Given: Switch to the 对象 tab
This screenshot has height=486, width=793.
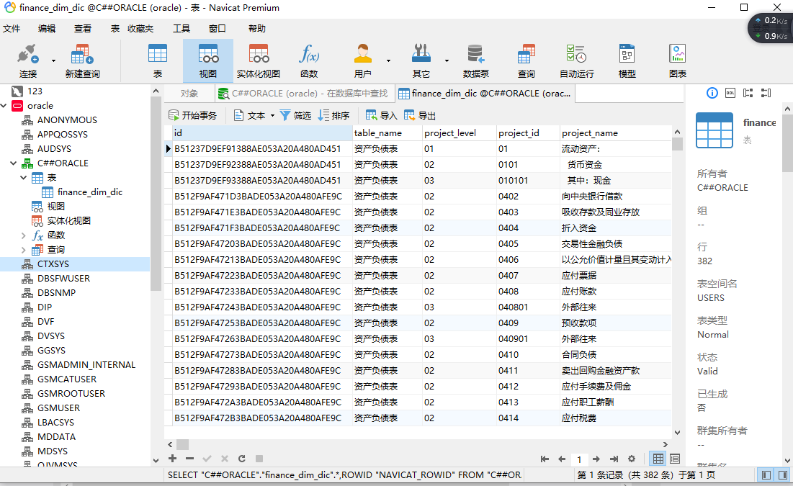Looking at the screenshot, I should click(189, 94).
